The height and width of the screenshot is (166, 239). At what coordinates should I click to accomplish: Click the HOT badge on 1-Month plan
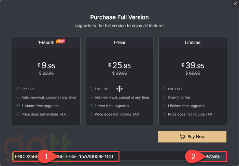pyautogui.click(x=60, y=42)
